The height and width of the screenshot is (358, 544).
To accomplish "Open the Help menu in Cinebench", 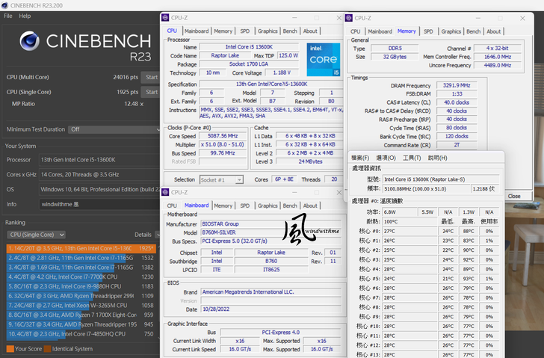I will tap(25, 16).
